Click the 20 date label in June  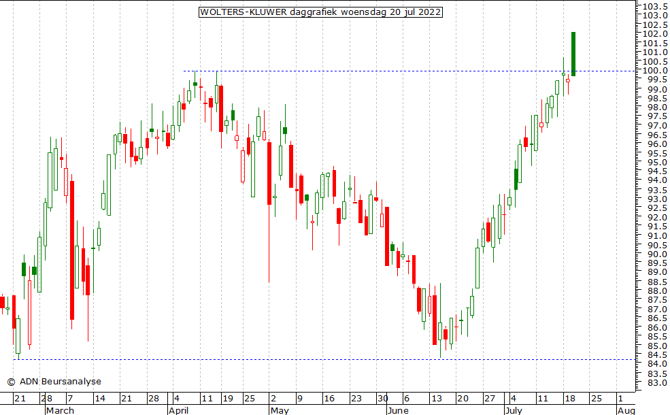coord(463,399)
